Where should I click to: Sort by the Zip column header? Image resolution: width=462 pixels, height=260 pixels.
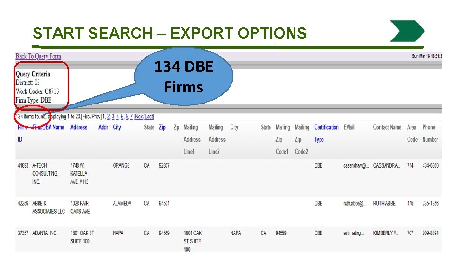click(x=162, y=127)
